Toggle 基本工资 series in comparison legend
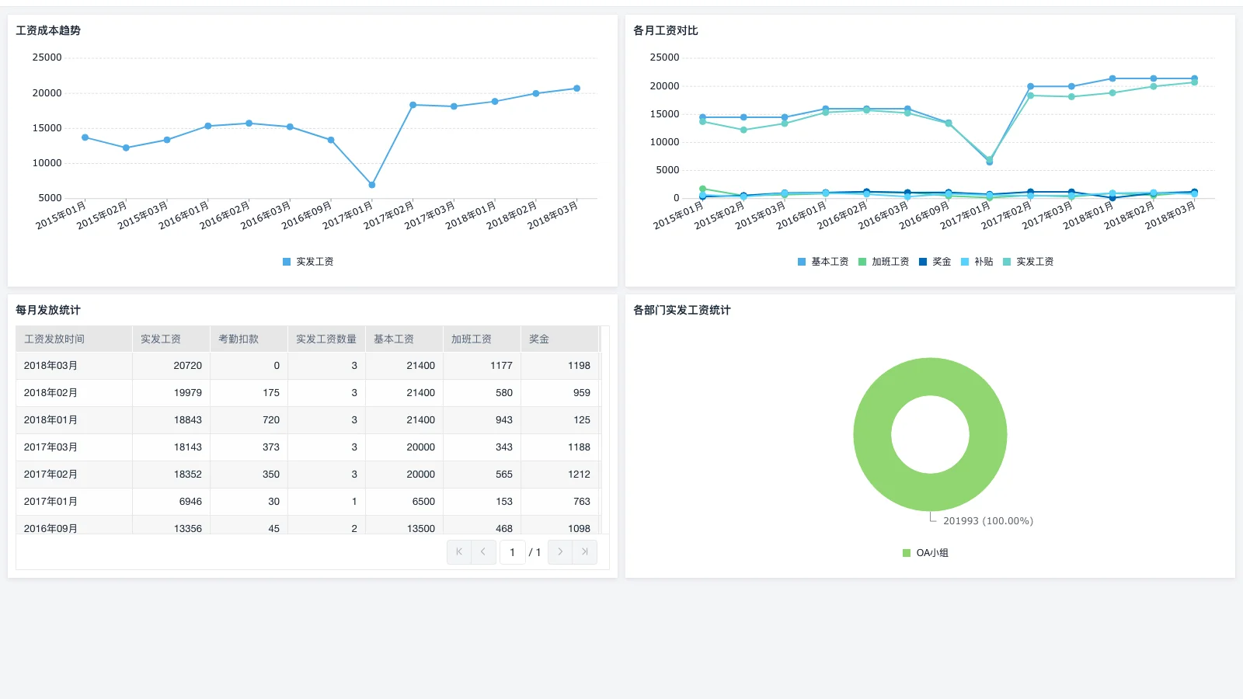 823,262
